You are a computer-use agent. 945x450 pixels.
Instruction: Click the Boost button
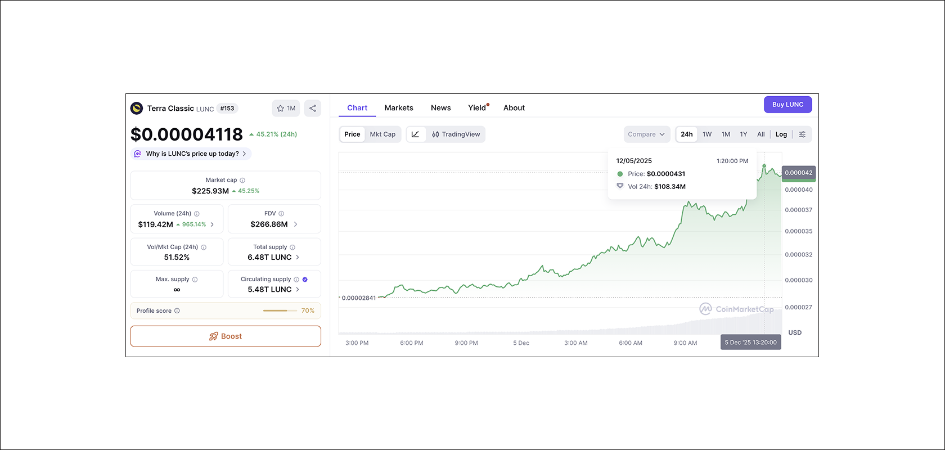(226, 336)
